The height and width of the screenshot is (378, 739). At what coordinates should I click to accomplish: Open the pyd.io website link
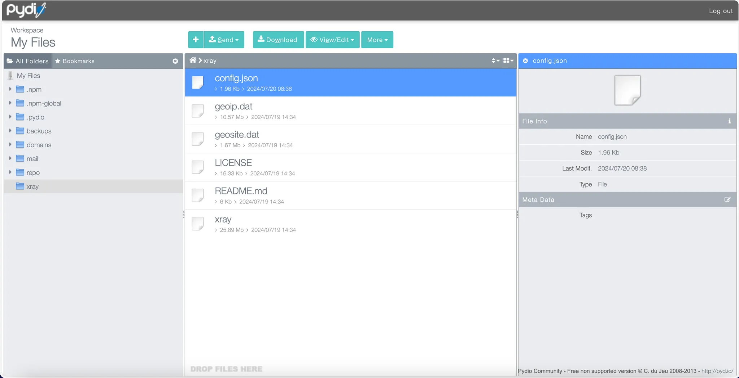tap(717, 371)
